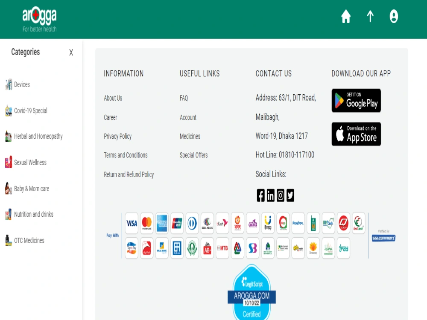Click the MTB payment icon
Image resolution: width=427 pixels, height=320 pixels.
(222, 248)
